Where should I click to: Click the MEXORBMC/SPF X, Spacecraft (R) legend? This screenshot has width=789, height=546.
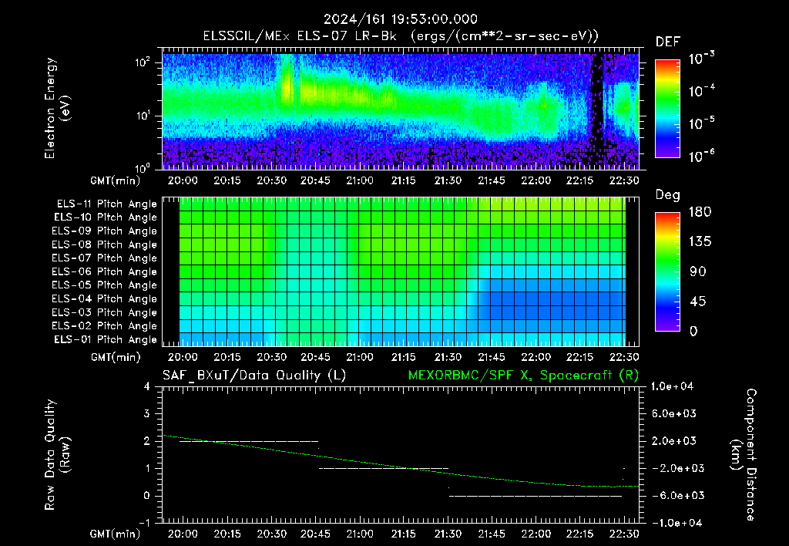[x=523, y=376]
